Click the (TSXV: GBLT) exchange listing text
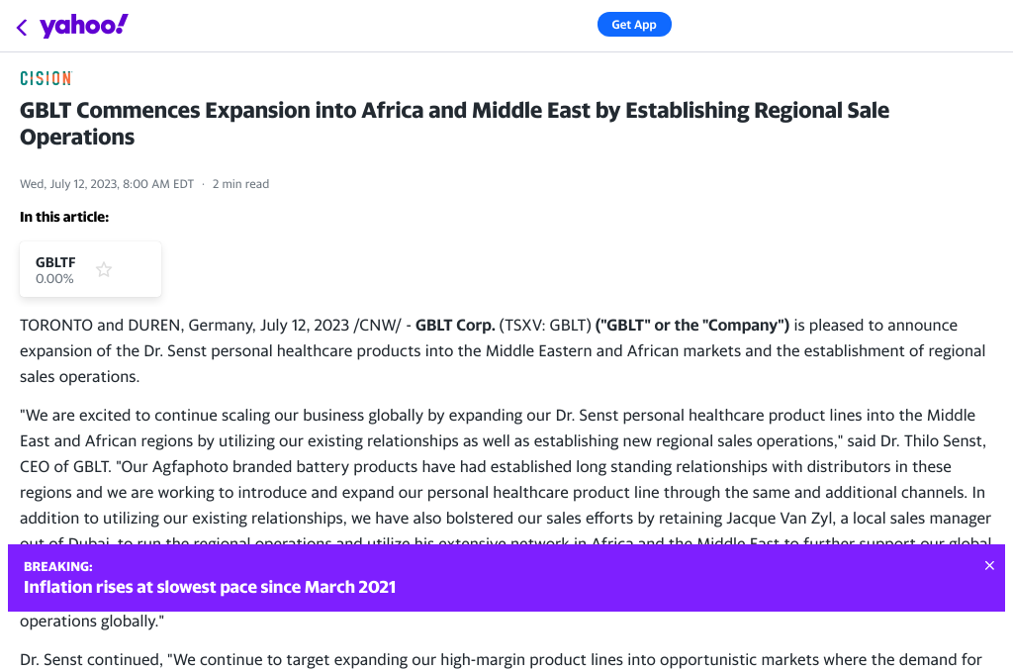The height and width of the screenshot is (671, 1013). pyautogui.click(x=544, y=325)
